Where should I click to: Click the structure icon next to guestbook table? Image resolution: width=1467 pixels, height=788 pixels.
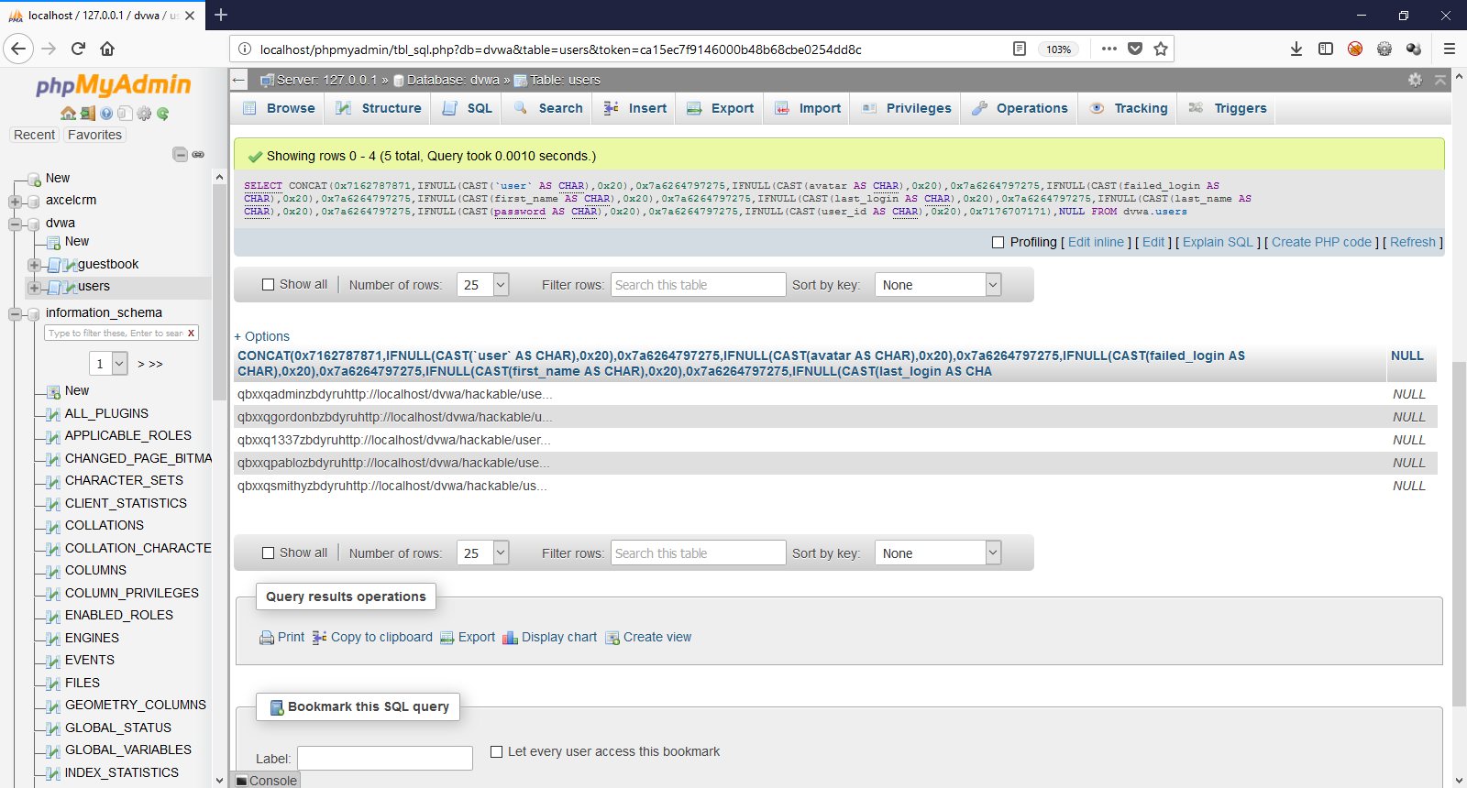(70, 265)
